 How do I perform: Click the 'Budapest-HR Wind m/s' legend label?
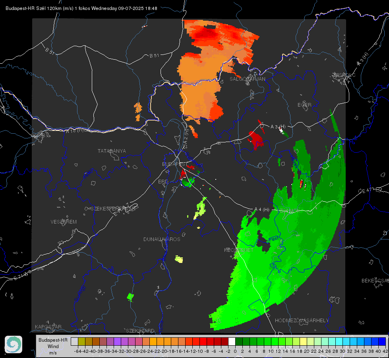pos(53,346)
